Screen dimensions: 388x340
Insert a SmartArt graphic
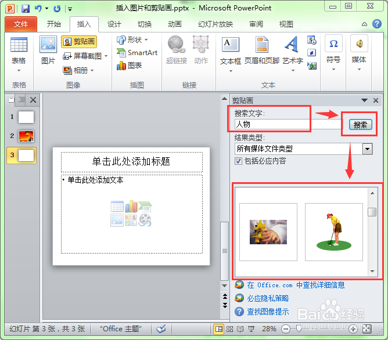coord(137,53)
